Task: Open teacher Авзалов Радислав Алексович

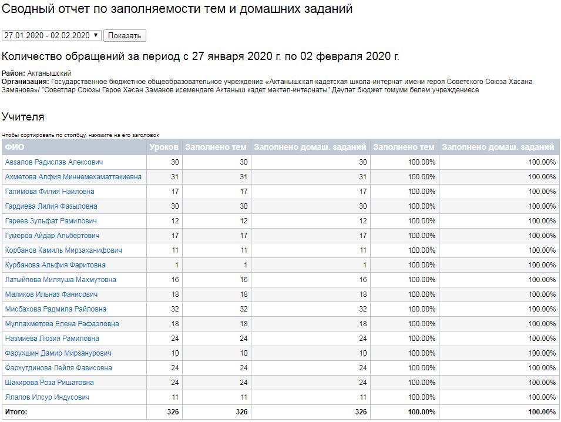Action: pyautogui.click(x=54, y=162)
